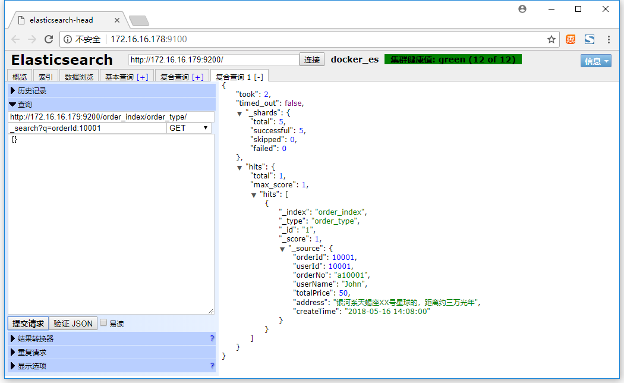Click the help question mark beside 结果转换器

212,338
